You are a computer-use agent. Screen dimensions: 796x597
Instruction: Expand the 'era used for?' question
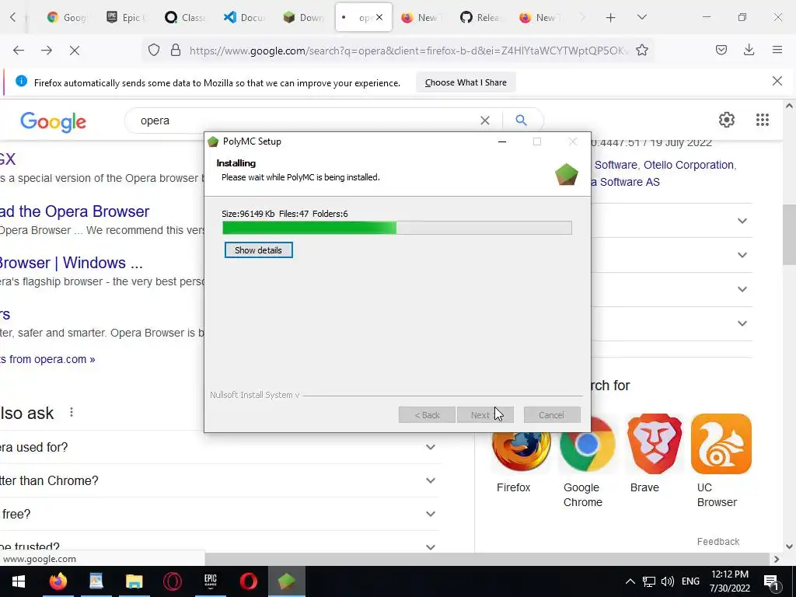(x=218, y=447)
